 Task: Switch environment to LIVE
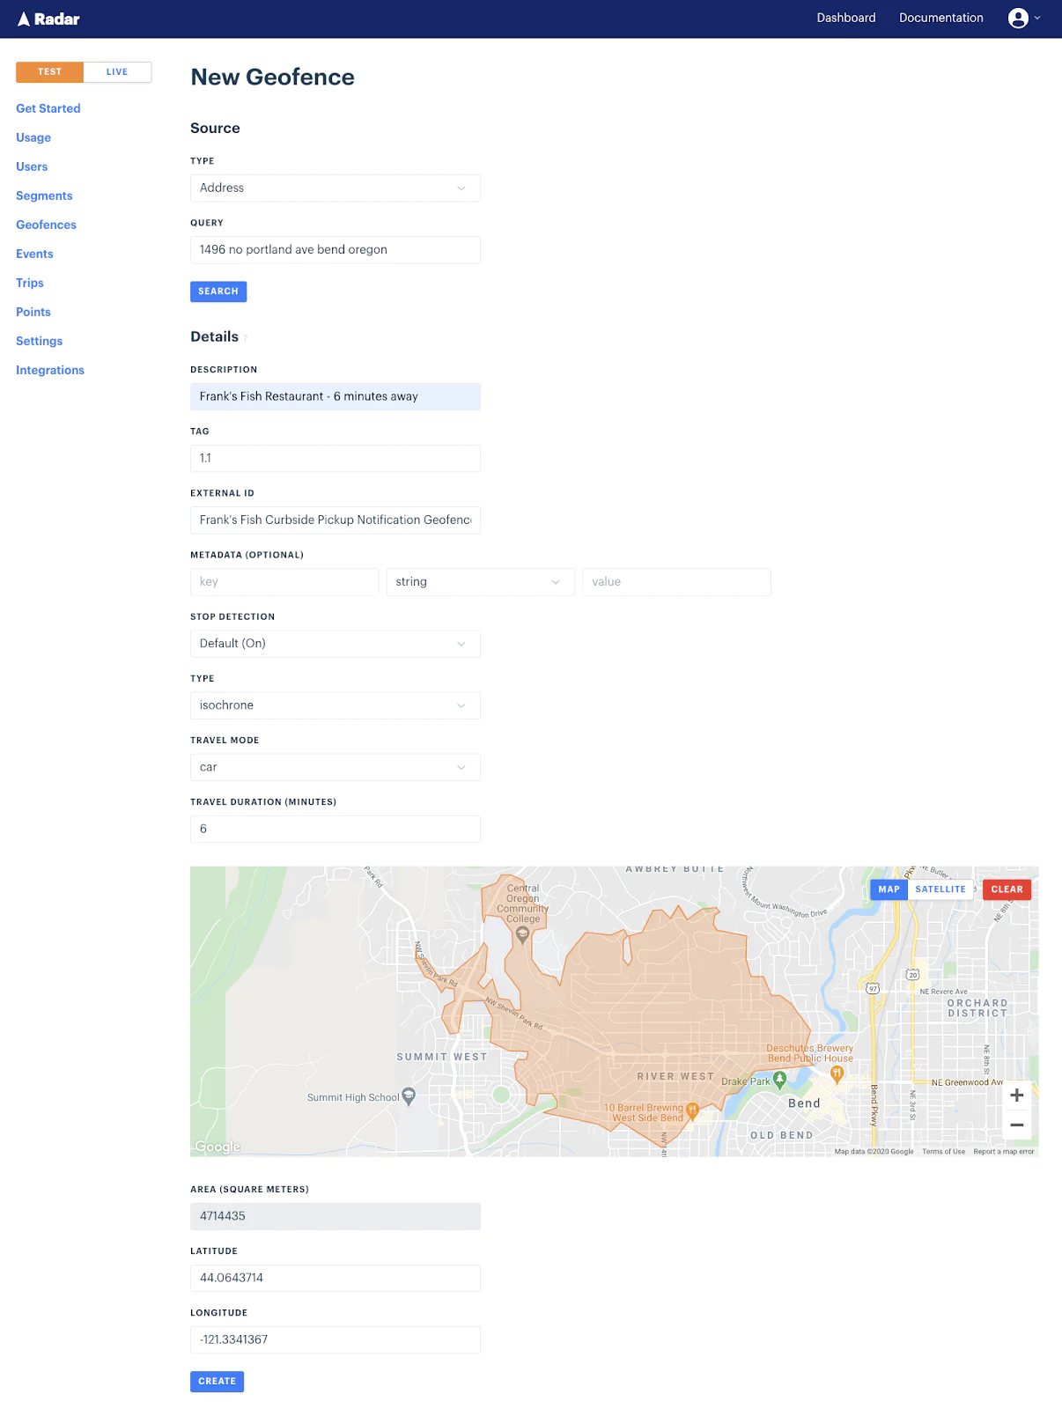117,72
